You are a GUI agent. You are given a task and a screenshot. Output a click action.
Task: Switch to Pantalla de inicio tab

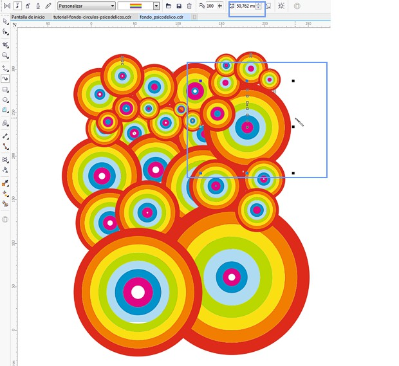[x=28, y=17]
